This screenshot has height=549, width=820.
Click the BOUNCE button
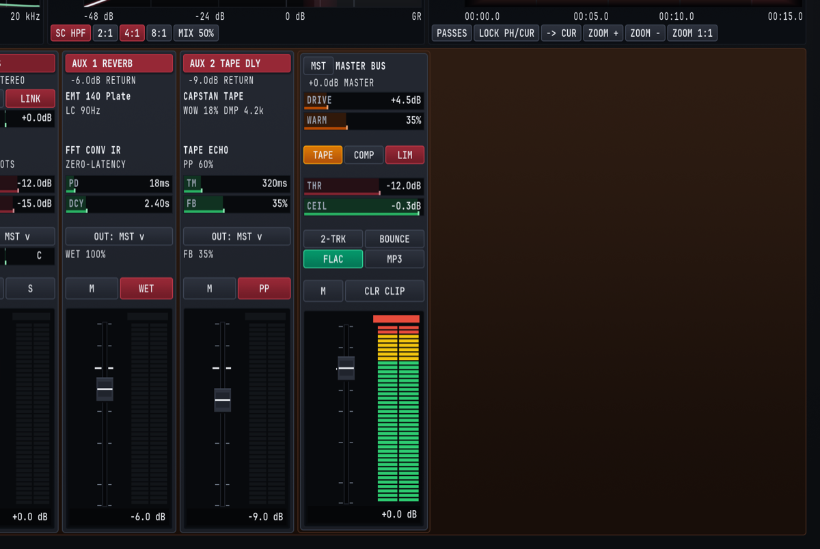[x=394, y=239]
